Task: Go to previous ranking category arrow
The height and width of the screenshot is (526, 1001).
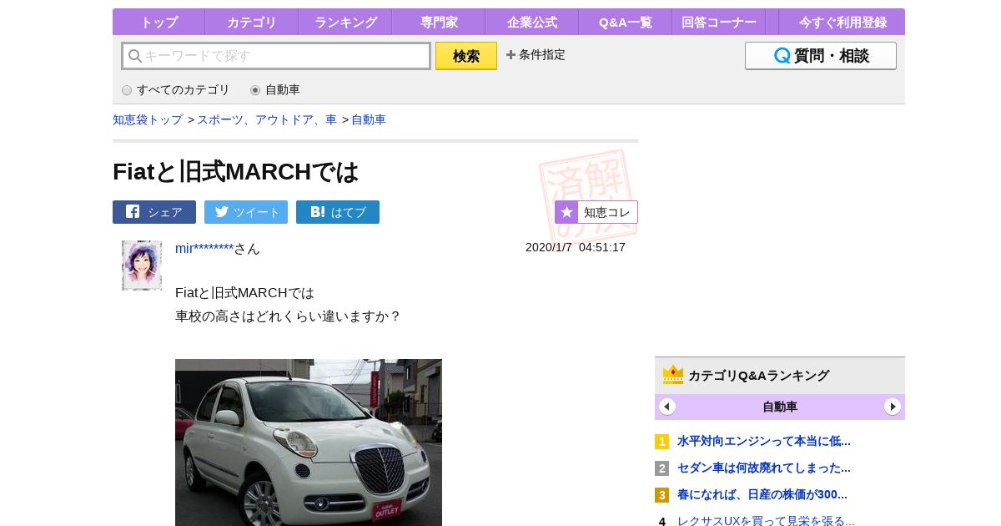Action: [x=667, y=407]
